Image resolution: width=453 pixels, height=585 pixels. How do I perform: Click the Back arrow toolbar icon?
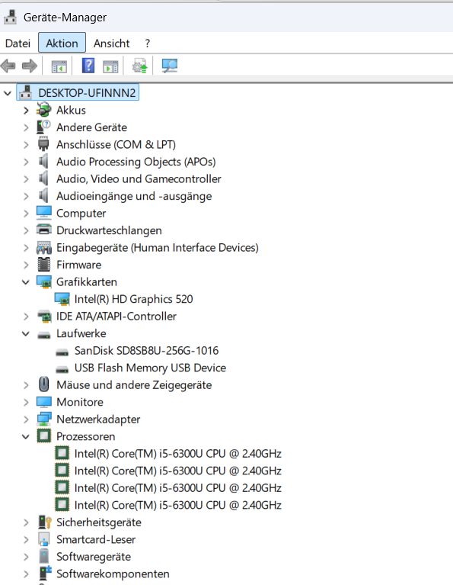[x=8, y=66]
